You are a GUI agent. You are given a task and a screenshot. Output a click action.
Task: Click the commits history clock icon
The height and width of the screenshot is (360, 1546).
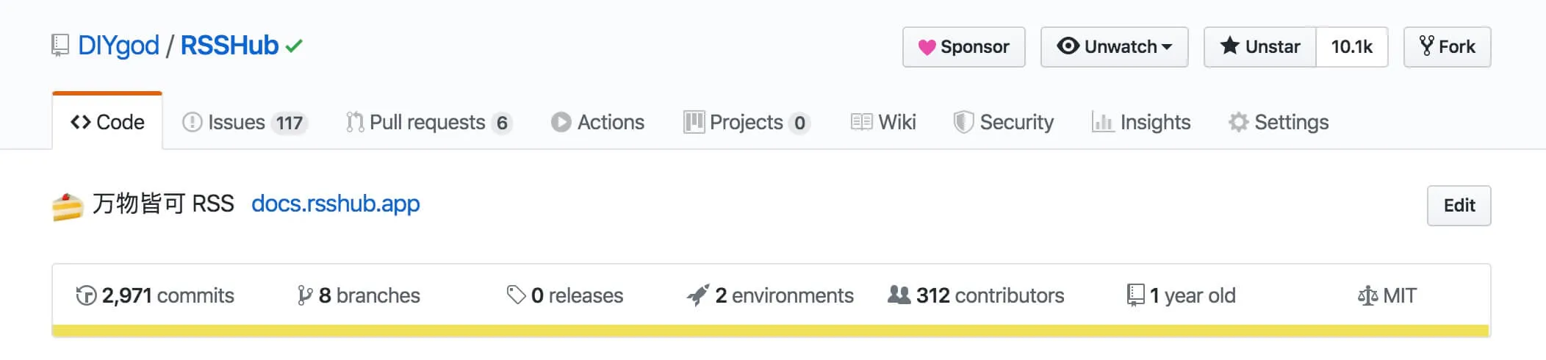coord(86,295)
